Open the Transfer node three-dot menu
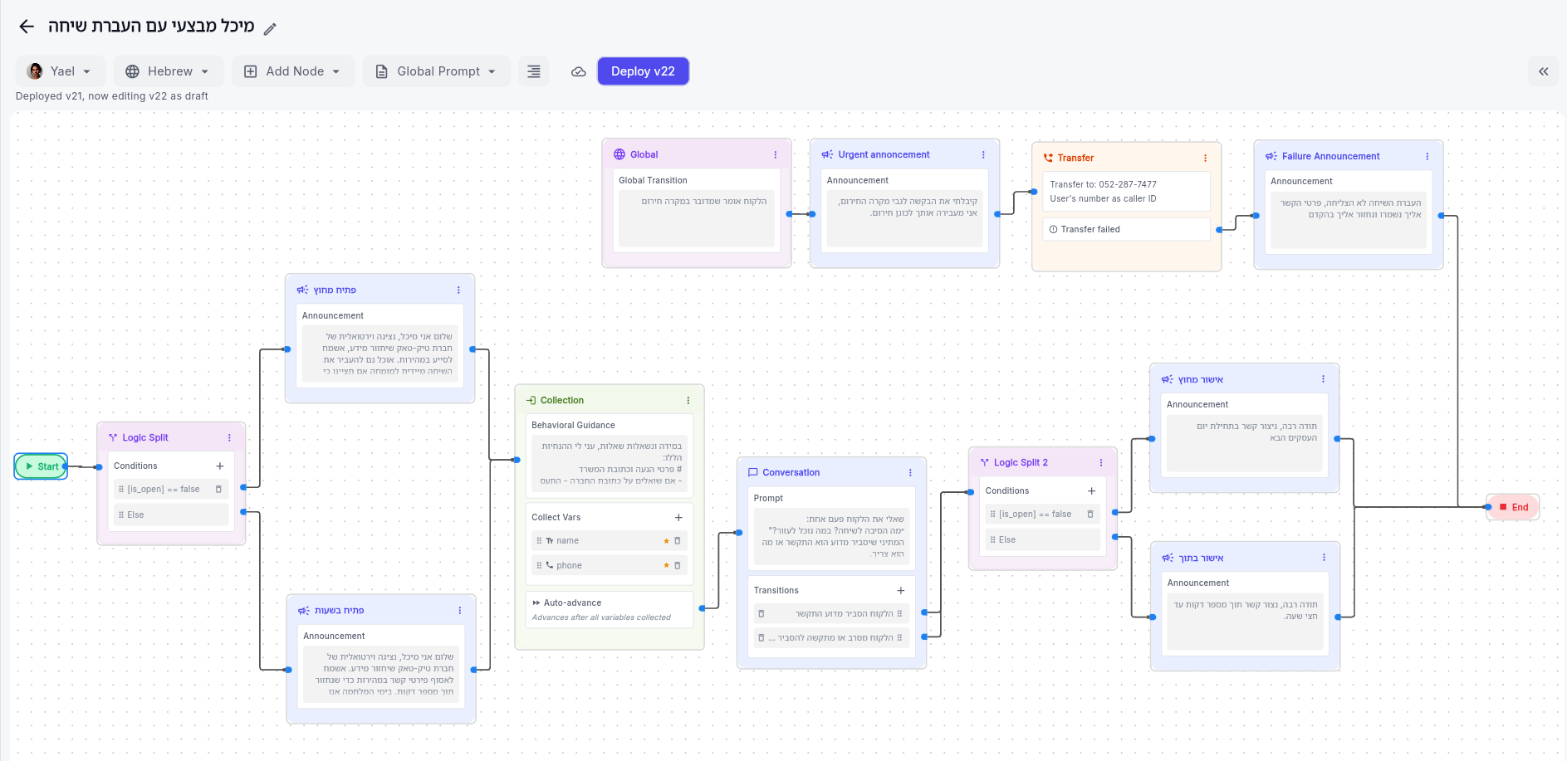This screenshot has height=761, width=1567. pyautogui.click(x=1205, y=158)
